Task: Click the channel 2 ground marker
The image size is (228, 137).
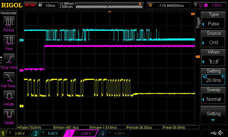Action: coord(22,40)
